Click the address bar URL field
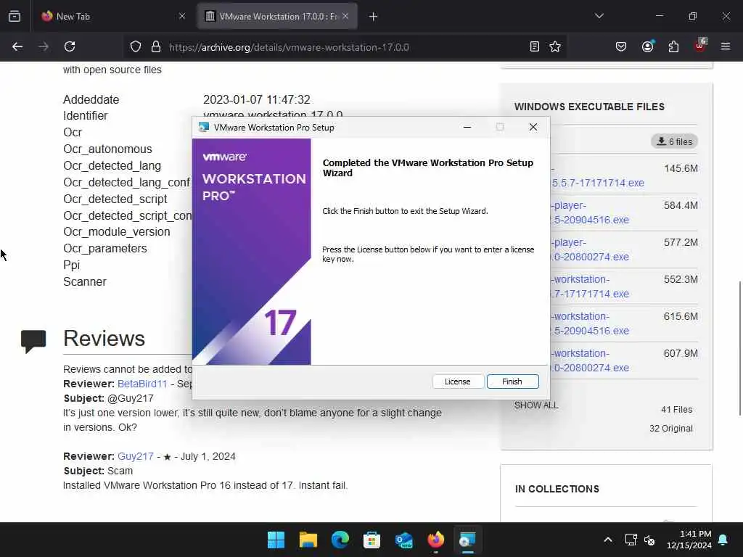This screenshot has height=557, width=743. 345,47
